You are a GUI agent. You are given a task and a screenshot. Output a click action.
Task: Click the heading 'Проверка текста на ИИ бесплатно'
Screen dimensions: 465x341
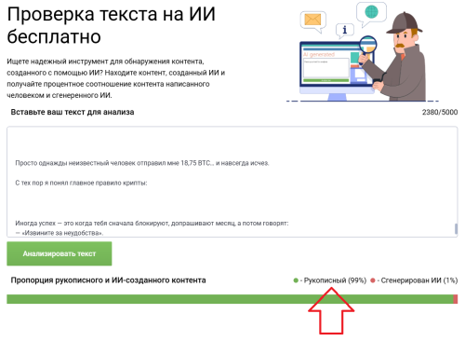tap(111, 25)
